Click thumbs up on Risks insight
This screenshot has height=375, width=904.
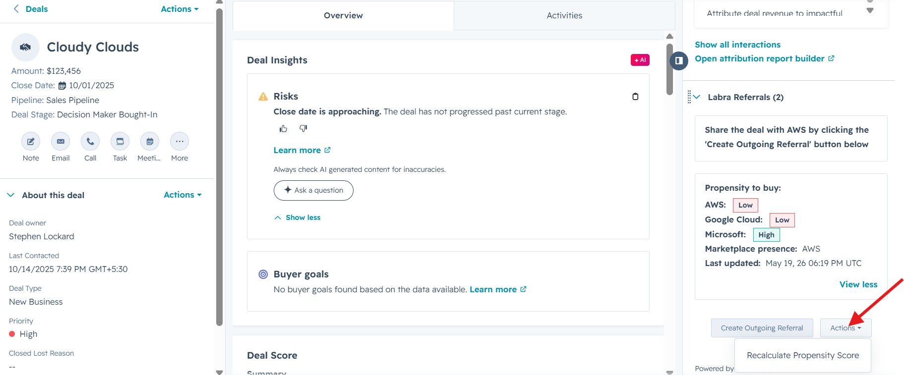[x=283, y=129]
